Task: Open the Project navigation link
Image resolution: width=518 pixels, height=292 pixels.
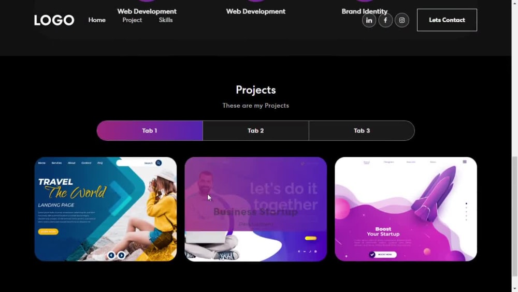Action: click(x=132, y=20)
